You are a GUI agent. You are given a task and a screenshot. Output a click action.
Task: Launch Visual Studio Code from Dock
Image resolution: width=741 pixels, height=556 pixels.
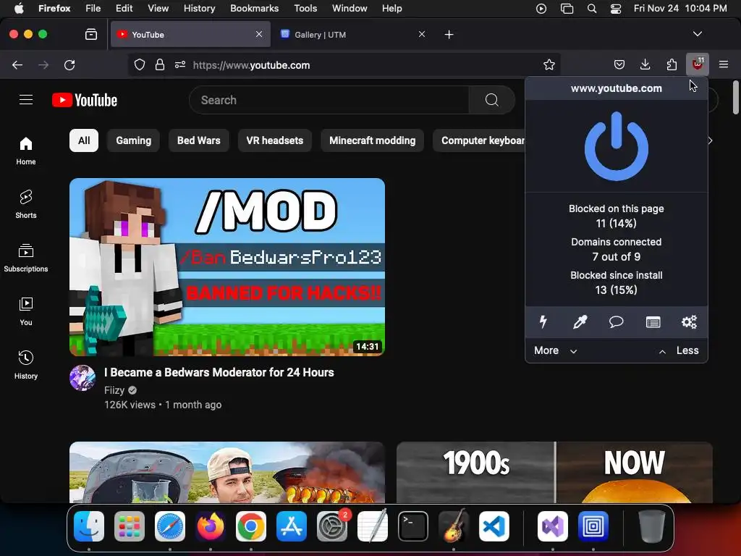[x=494, y=526]
